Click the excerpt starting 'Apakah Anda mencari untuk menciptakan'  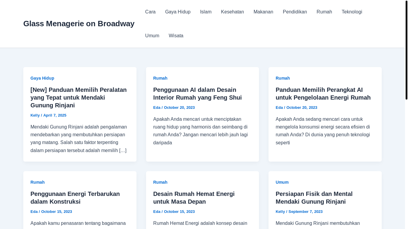click(200, 131)
